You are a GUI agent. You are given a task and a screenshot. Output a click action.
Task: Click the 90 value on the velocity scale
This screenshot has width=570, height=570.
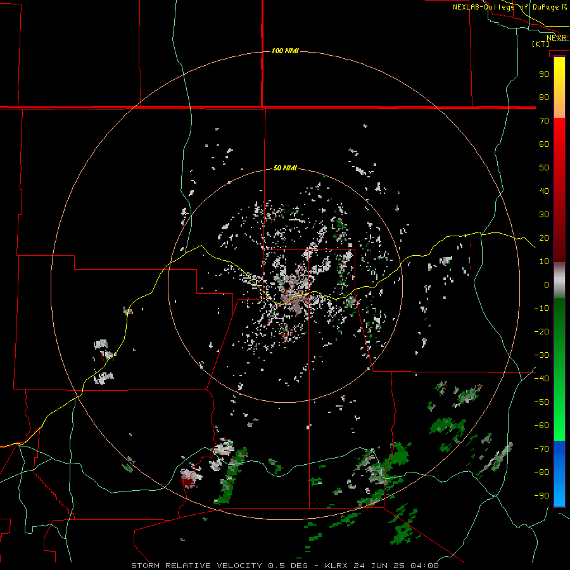pos(544,74)
